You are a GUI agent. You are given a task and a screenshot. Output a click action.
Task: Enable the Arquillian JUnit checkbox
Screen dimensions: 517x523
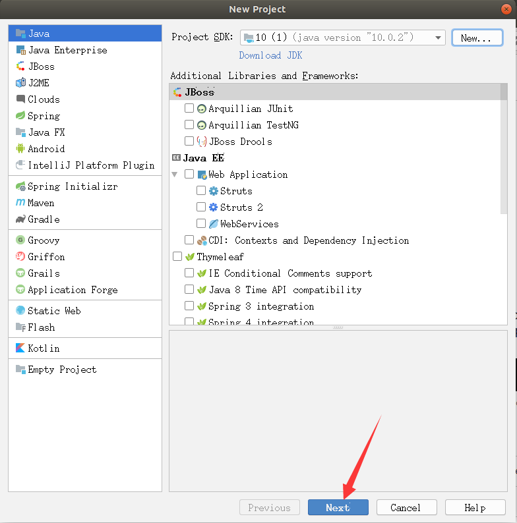tap(189, 108)
